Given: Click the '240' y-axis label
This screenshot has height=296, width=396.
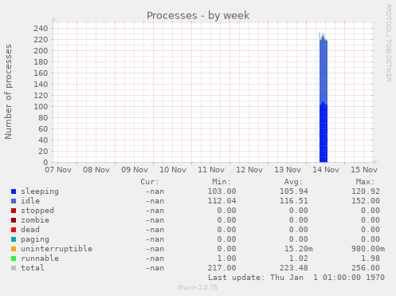Looking at the screenshot, I should [41, 28].
